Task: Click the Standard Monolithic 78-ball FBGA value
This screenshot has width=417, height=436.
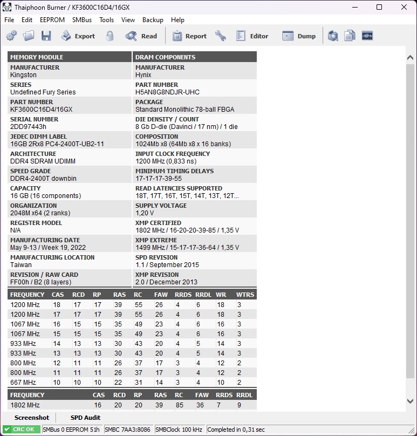Action: pos(185,110)
